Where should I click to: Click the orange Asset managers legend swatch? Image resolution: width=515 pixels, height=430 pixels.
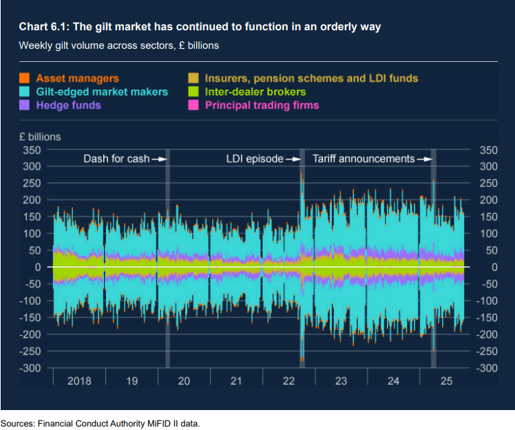point(24,78)
